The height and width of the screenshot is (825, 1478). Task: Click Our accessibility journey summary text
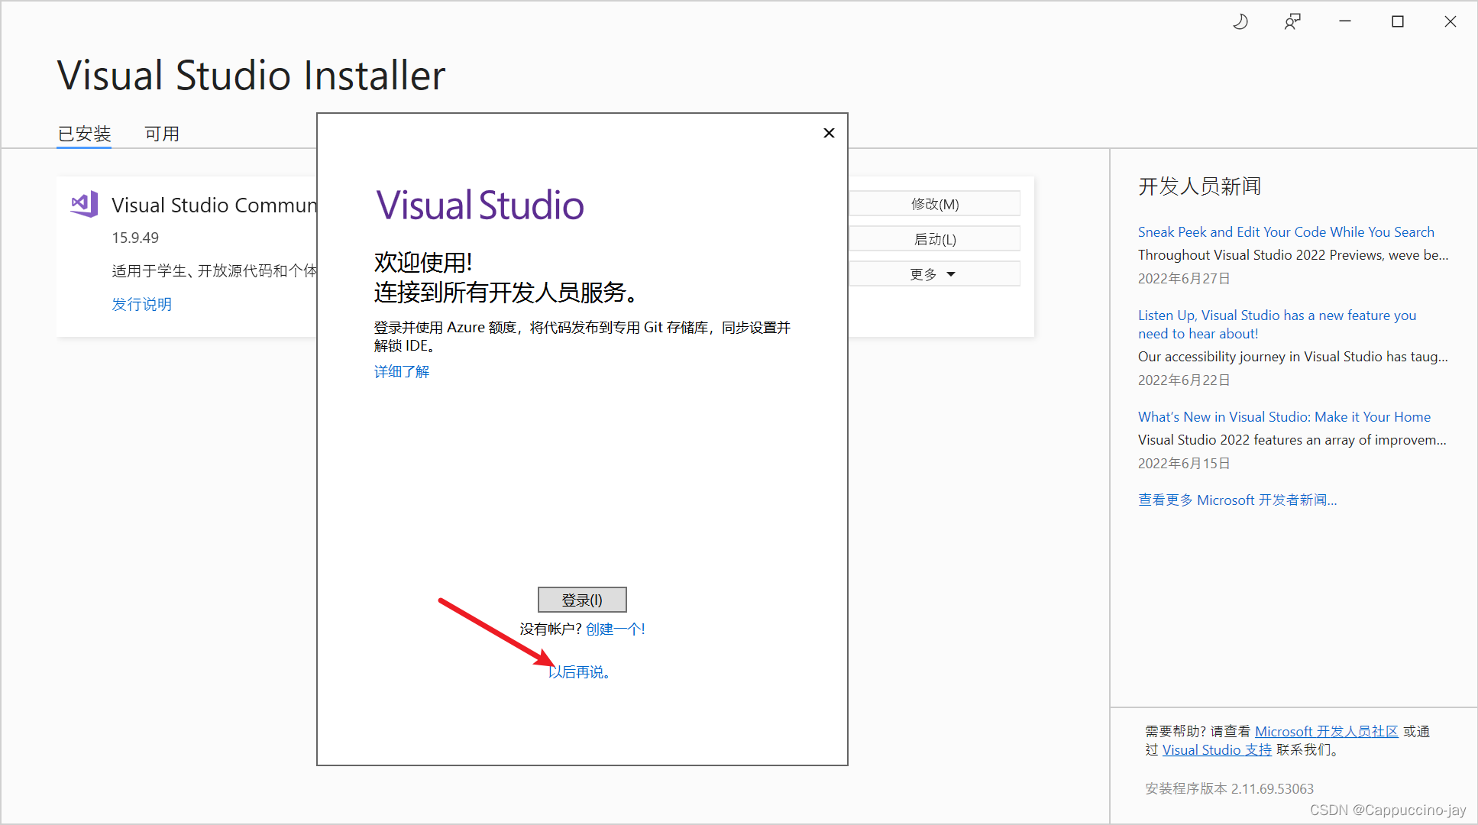click(1293, 357)
